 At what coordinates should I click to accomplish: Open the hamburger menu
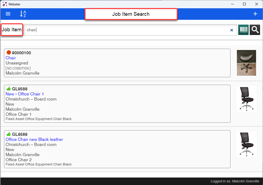point(8,14)
